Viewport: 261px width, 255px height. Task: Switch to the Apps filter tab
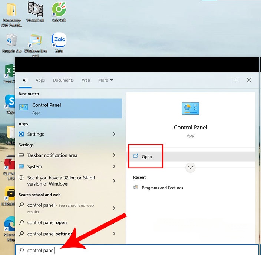(40, 80)
